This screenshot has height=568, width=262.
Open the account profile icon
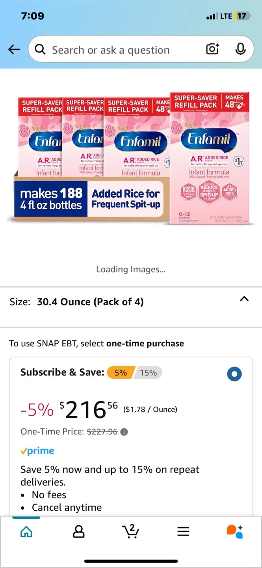pyautogui.click(x=79, y=532)
